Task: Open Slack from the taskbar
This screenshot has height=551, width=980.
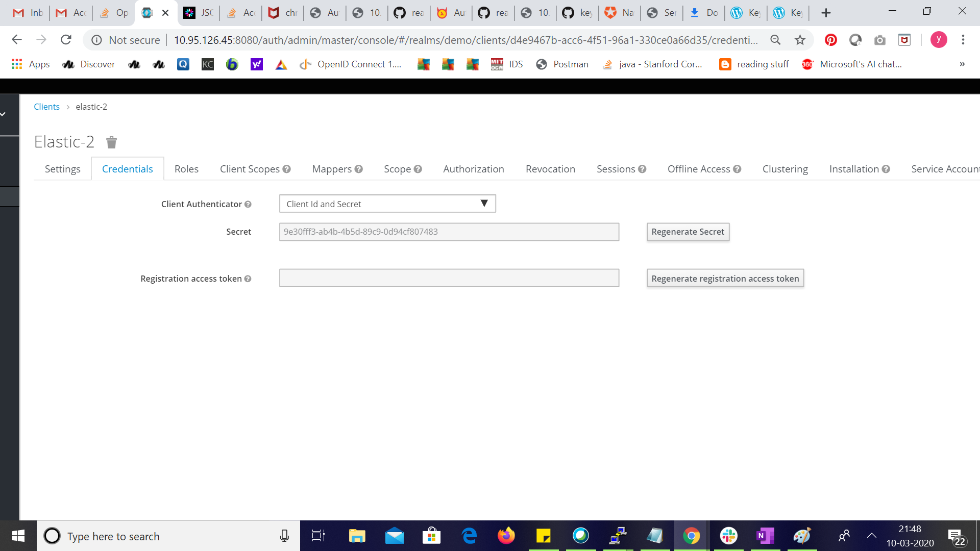Action: point(728,536)
